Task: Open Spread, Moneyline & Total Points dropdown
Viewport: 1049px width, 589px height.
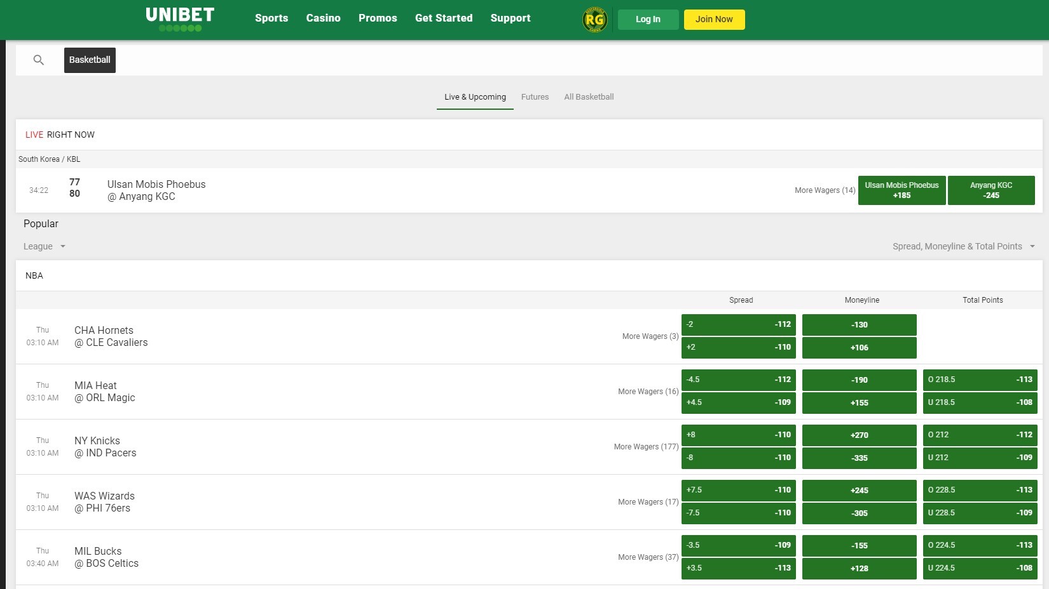Action: (964, 246)
